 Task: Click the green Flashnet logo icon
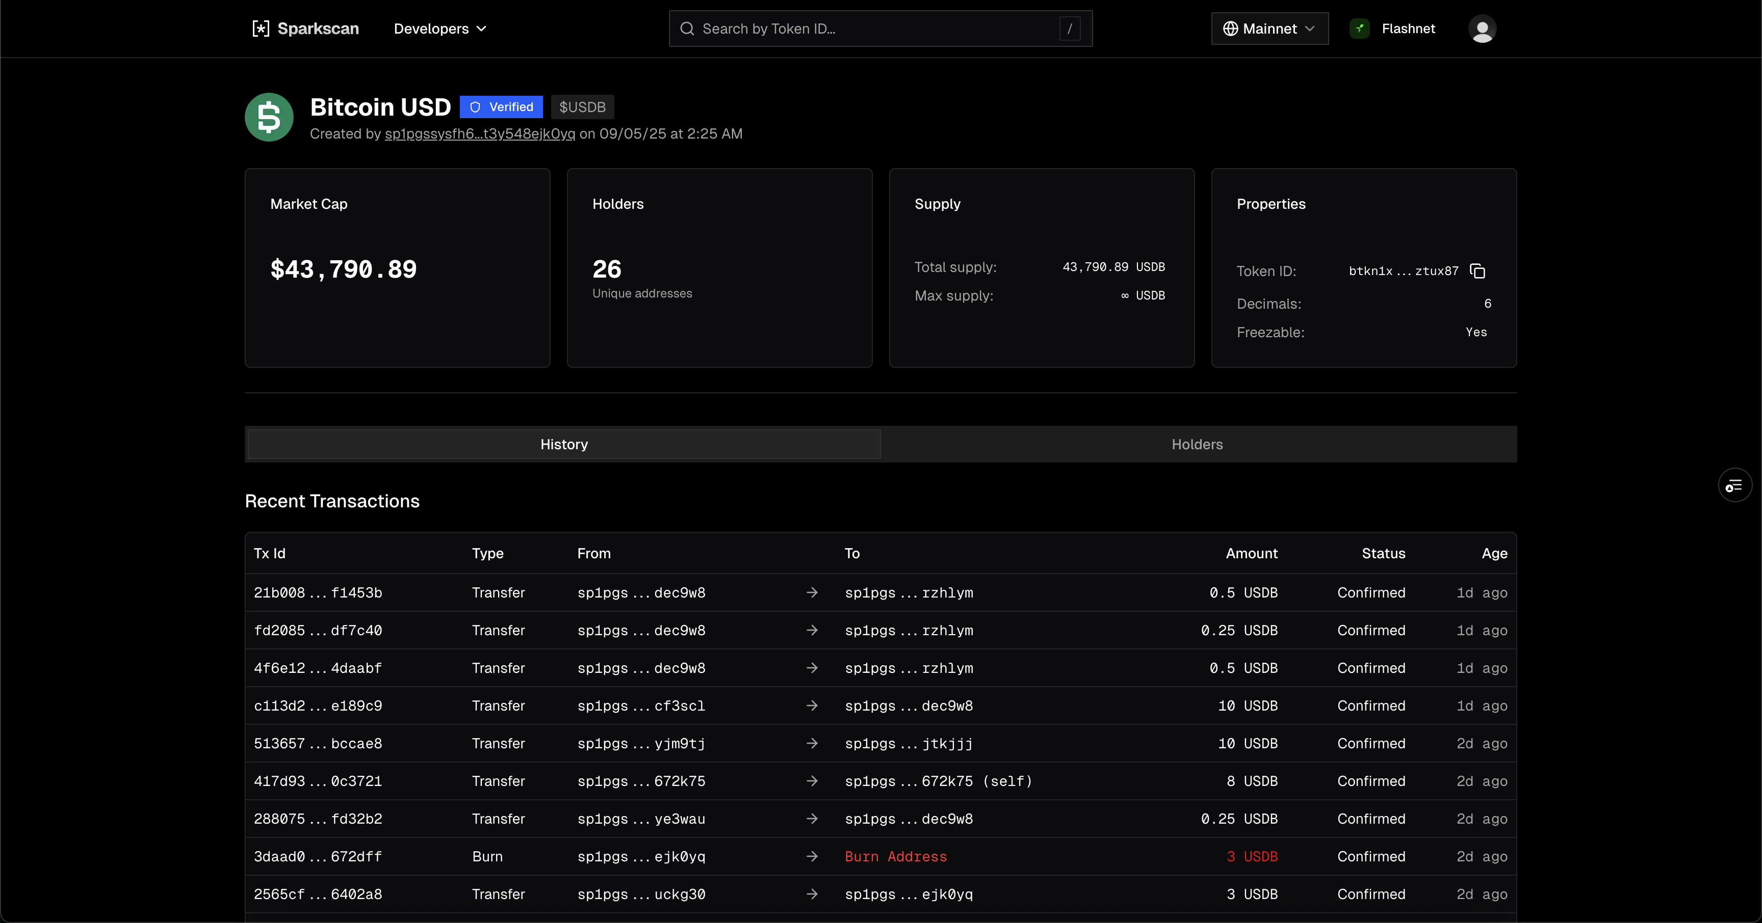1359,29
